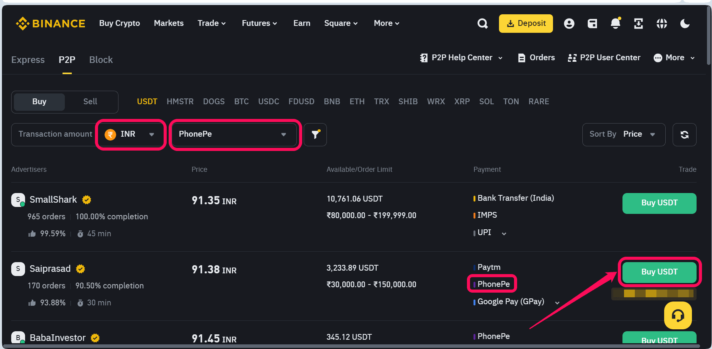
Task: Expand P2P Help Center dropdown
Action: (501, 58)
